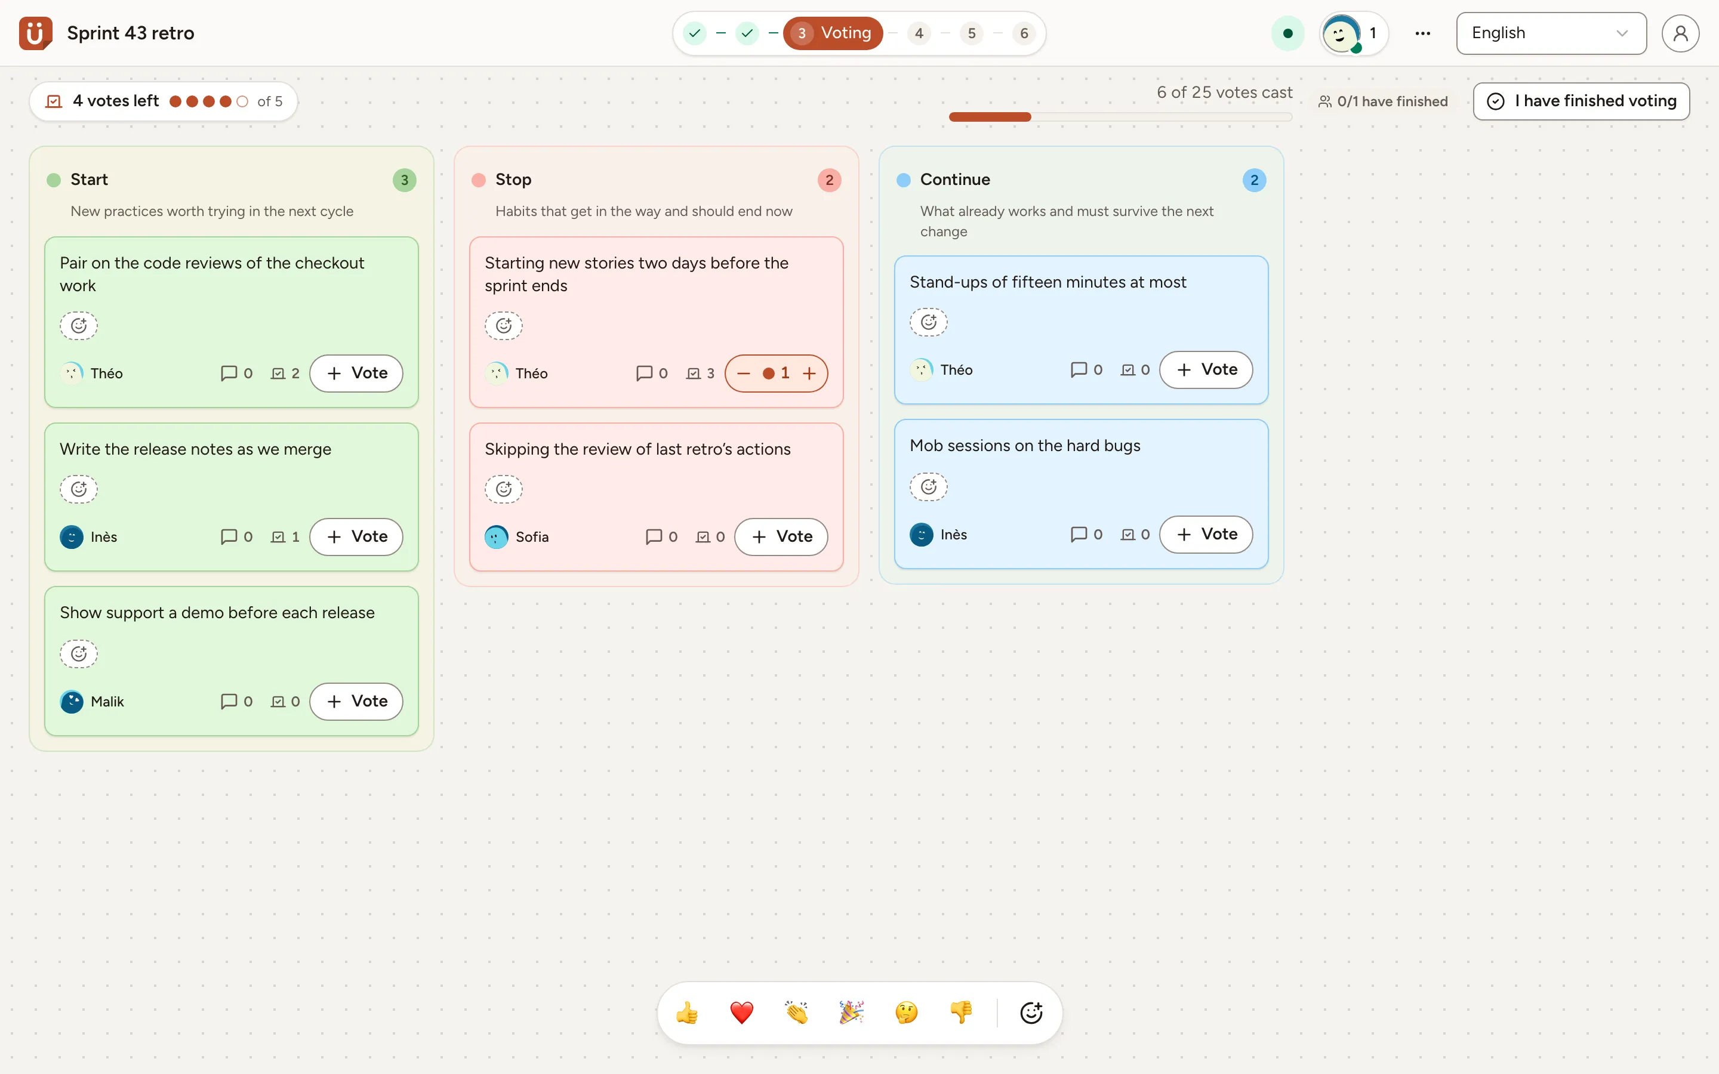Vote for Mob sessions on hard bugs
1719x1074 pixels.
[1206, 534]
